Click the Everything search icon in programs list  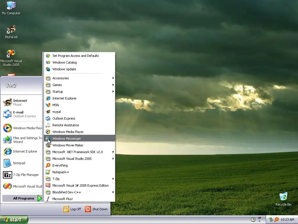[x=48, y=165]
